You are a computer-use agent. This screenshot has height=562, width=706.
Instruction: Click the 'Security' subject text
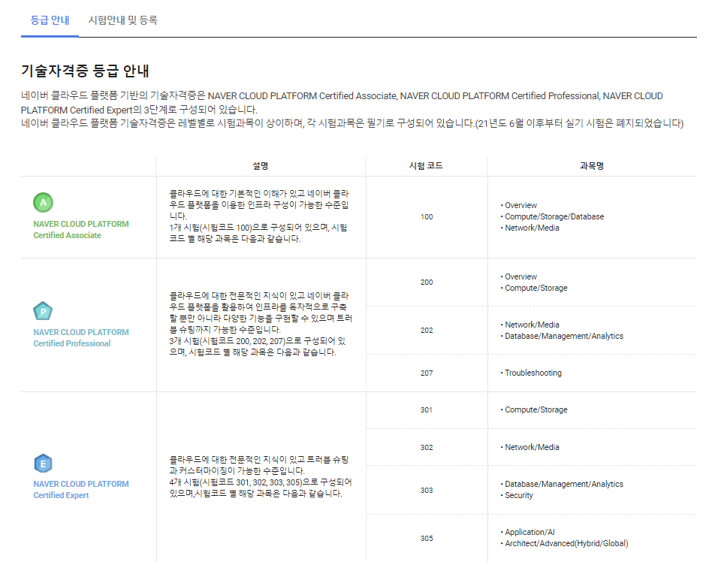[x=519, y=495]
